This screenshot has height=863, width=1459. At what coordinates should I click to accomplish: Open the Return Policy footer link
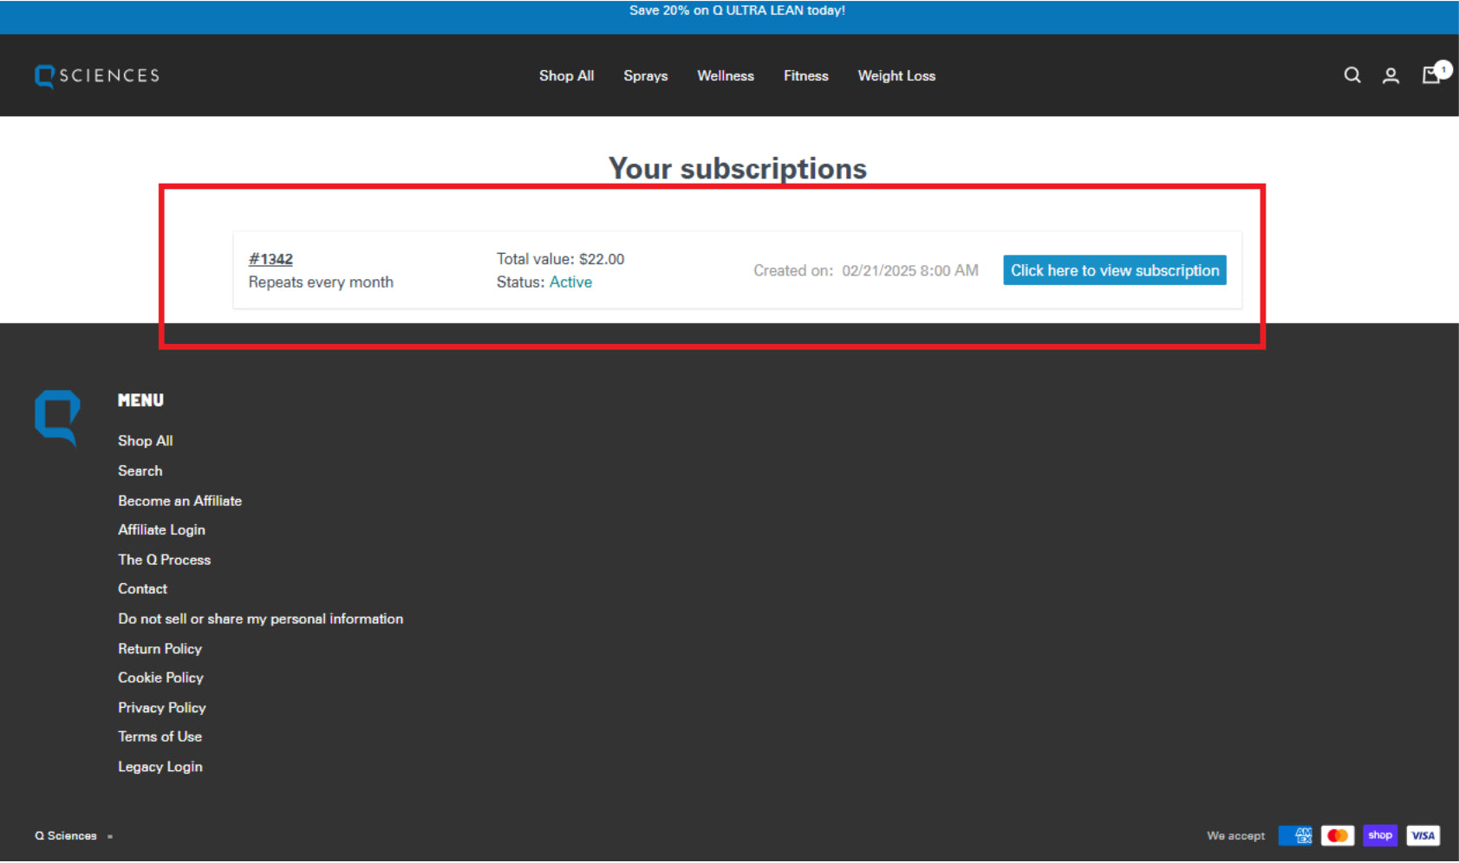pyautogui.click(x=160, y=649)
